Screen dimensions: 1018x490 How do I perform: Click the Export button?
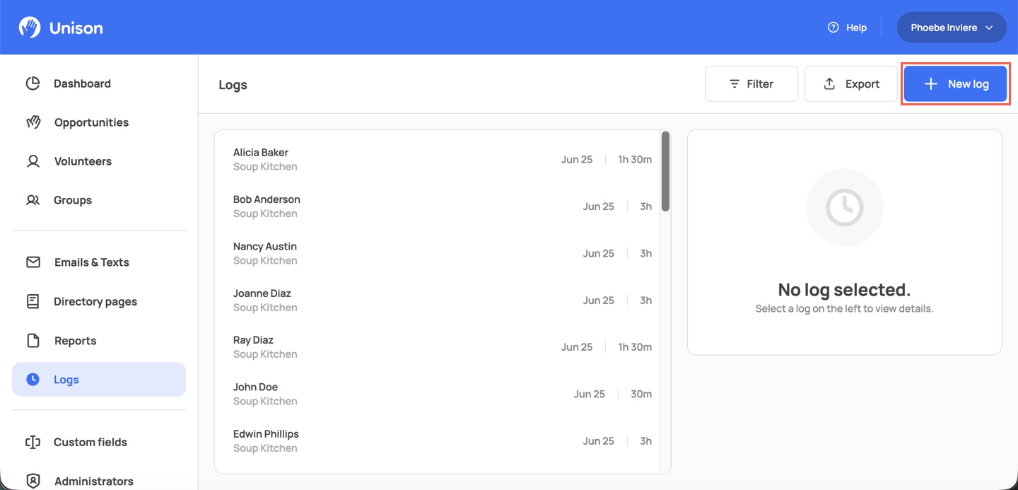point(851,84)
